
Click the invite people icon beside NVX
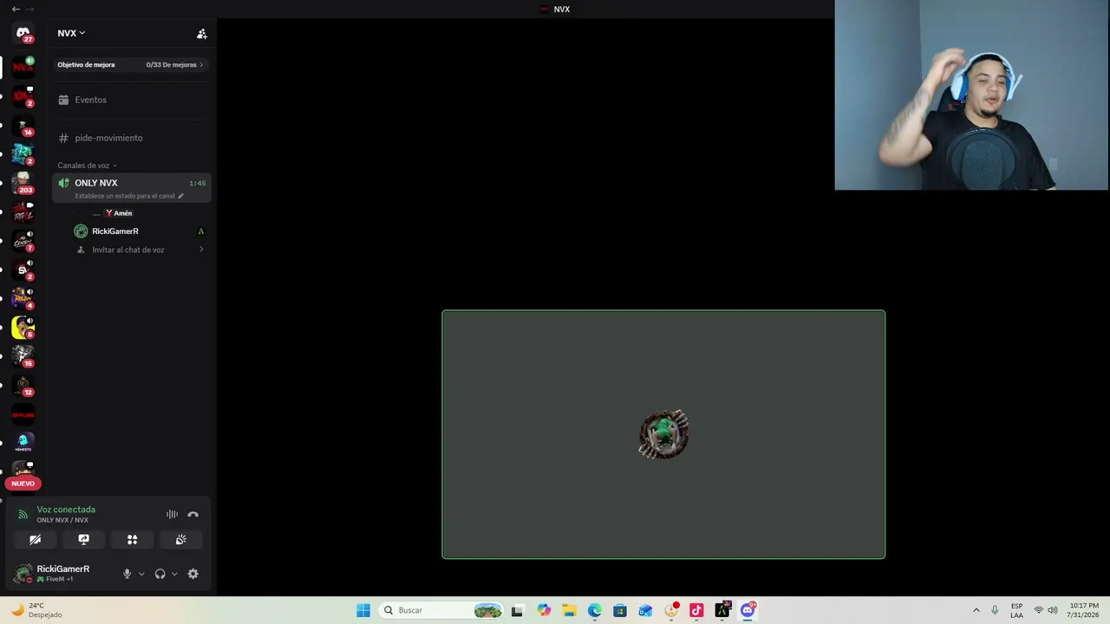[x=202, y=34]
